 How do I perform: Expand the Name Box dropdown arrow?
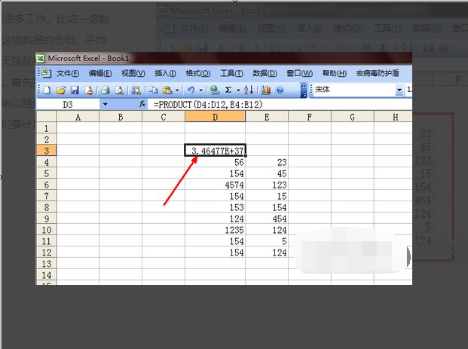[104, 105]
